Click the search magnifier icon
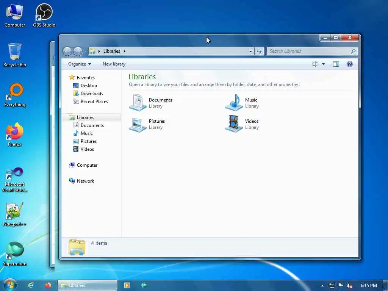Image resolution: width=388 pixels, height=291 pixels. (353, 51)
